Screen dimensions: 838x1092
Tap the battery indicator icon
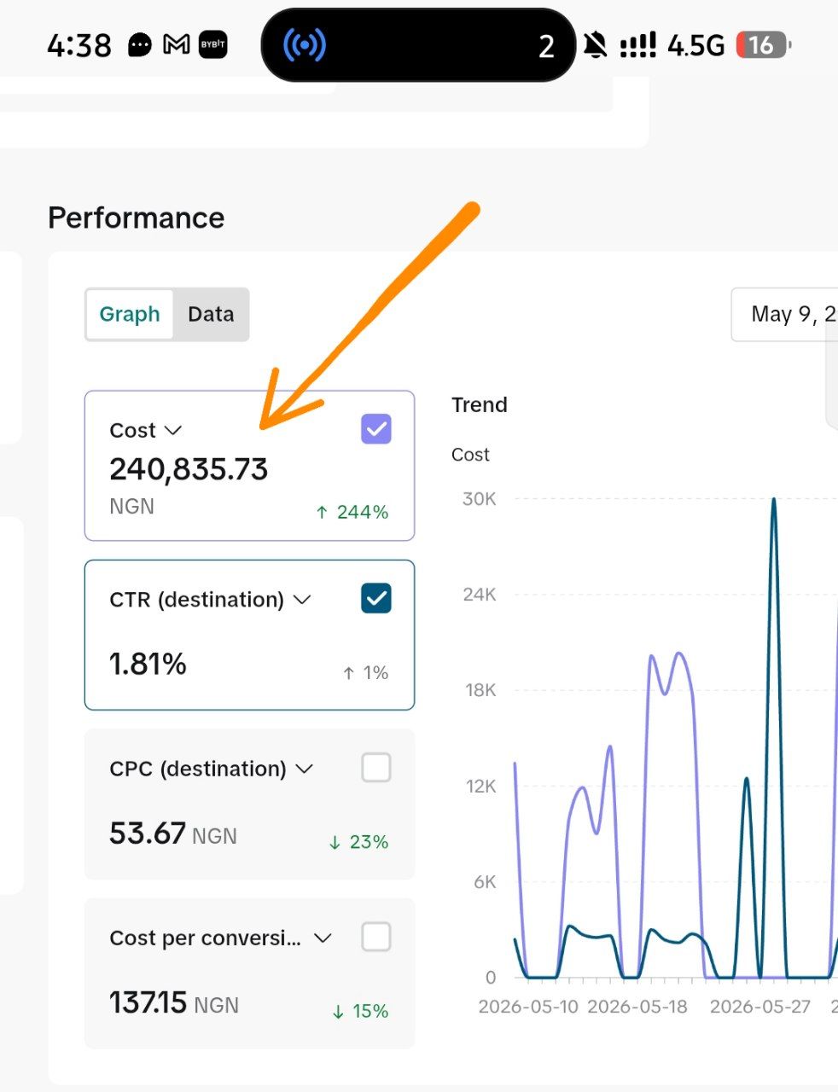coord(764,44)
